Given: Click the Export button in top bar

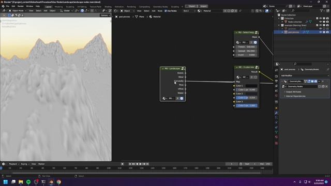Looking at the screenshot, I should (x=192, y=6).
